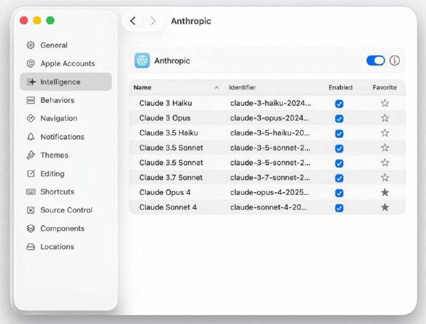This screenshot has height=324, width=426.
Task: Click the Anthropic title in the header bar
Action: pyautogui.click(x=191, y=21)
